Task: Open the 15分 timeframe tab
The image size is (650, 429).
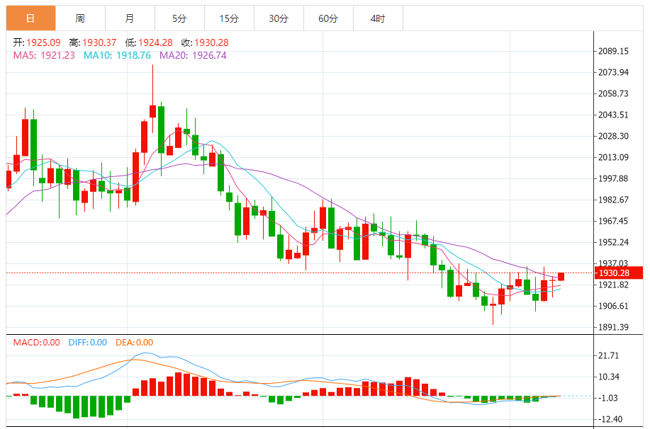Action: coord(229,18)
